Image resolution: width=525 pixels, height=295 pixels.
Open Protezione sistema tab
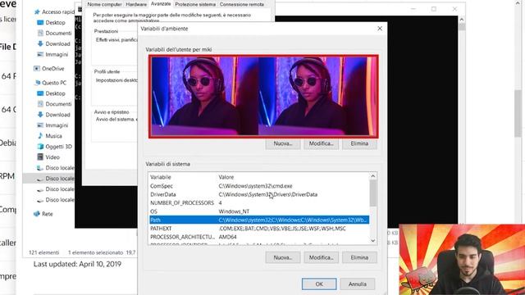click(x=195, y=4)
